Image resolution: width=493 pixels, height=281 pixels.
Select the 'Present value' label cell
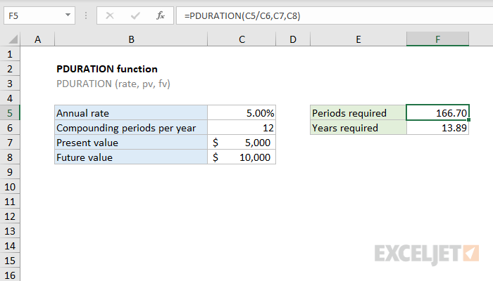coord(131,143)
